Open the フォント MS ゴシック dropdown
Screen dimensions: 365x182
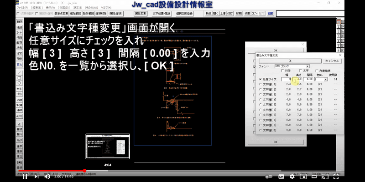coord(292,66)
